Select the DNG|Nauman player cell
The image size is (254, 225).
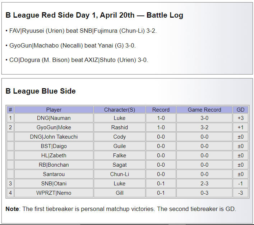click(54, 118)
